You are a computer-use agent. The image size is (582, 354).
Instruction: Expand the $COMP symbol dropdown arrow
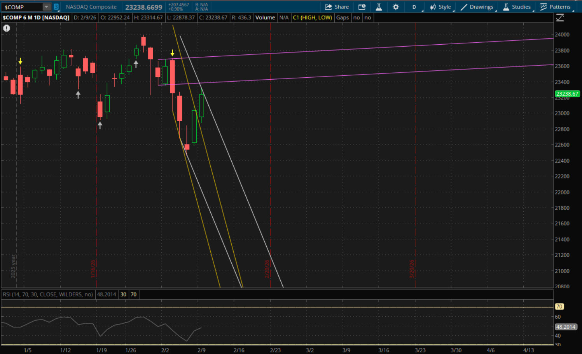click(x=46, y=7)
